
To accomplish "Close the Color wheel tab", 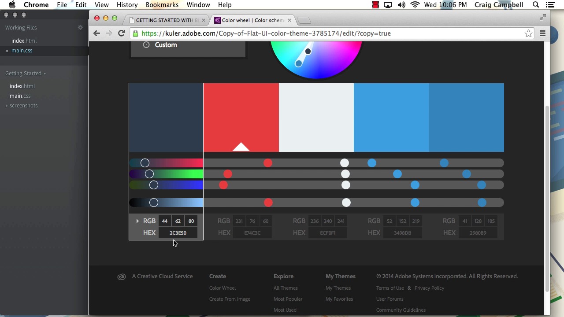I will pos(289,20).
